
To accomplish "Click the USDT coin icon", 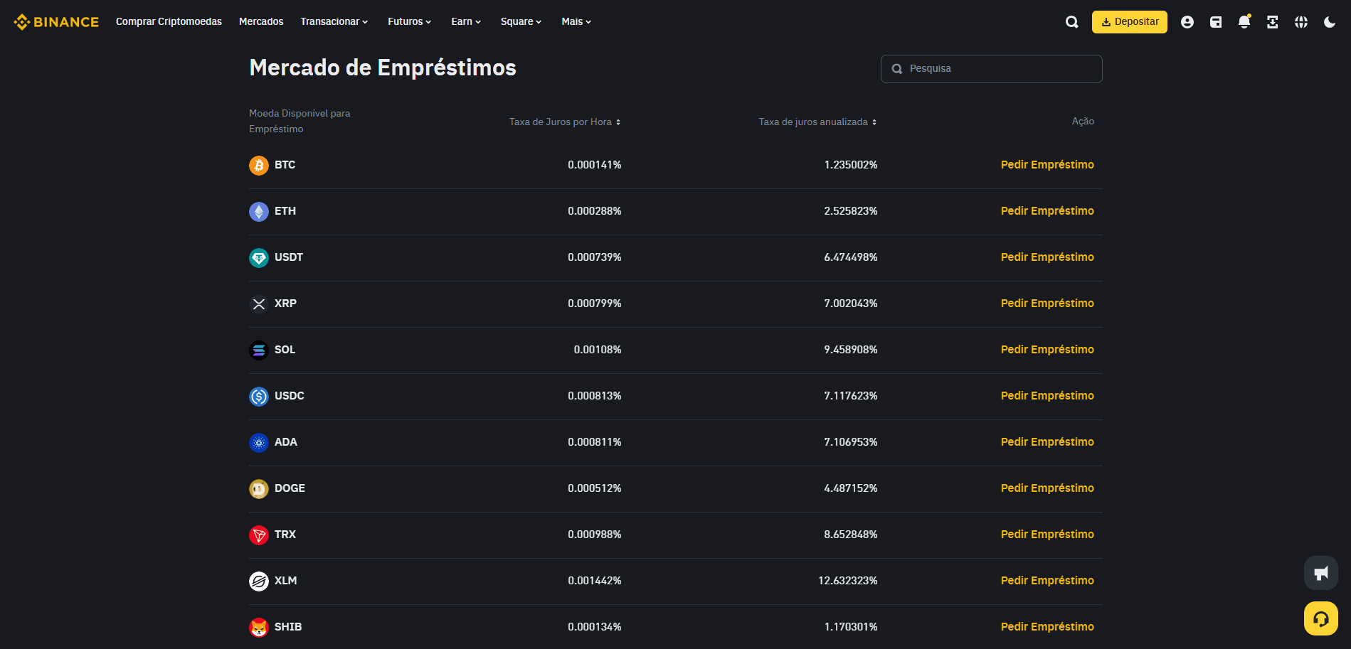I will (259, 257).
